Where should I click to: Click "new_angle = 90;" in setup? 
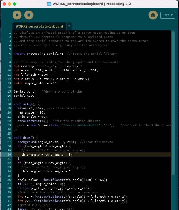(31, 113)
